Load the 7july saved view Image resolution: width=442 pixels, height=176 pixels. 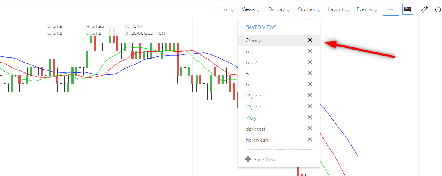click(x=251, y=118)
